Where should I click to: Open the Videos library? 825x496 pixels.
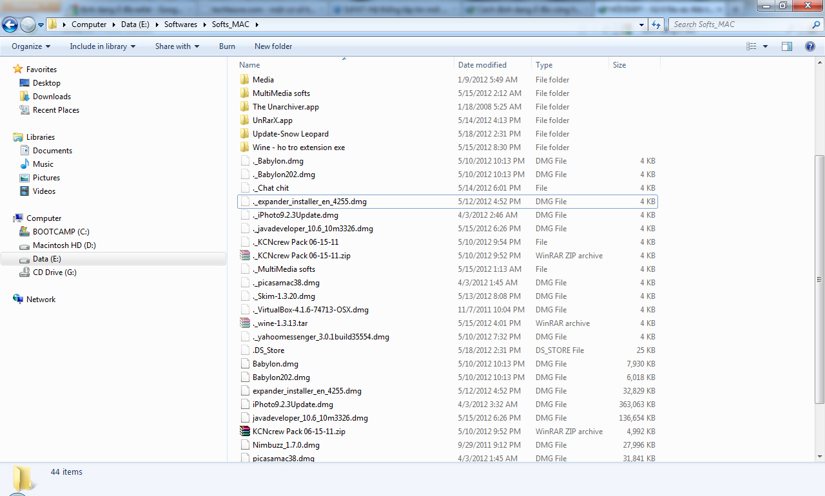coord(44,191)
